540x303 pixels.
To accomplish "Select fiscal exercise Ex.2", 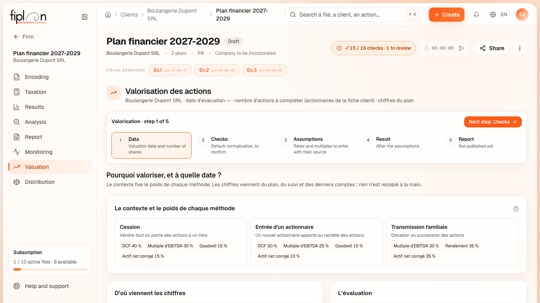I will coord(217,70).
